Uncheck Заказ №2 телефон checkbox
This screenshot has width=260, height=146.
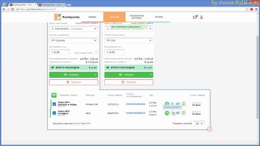click(54, 113)
